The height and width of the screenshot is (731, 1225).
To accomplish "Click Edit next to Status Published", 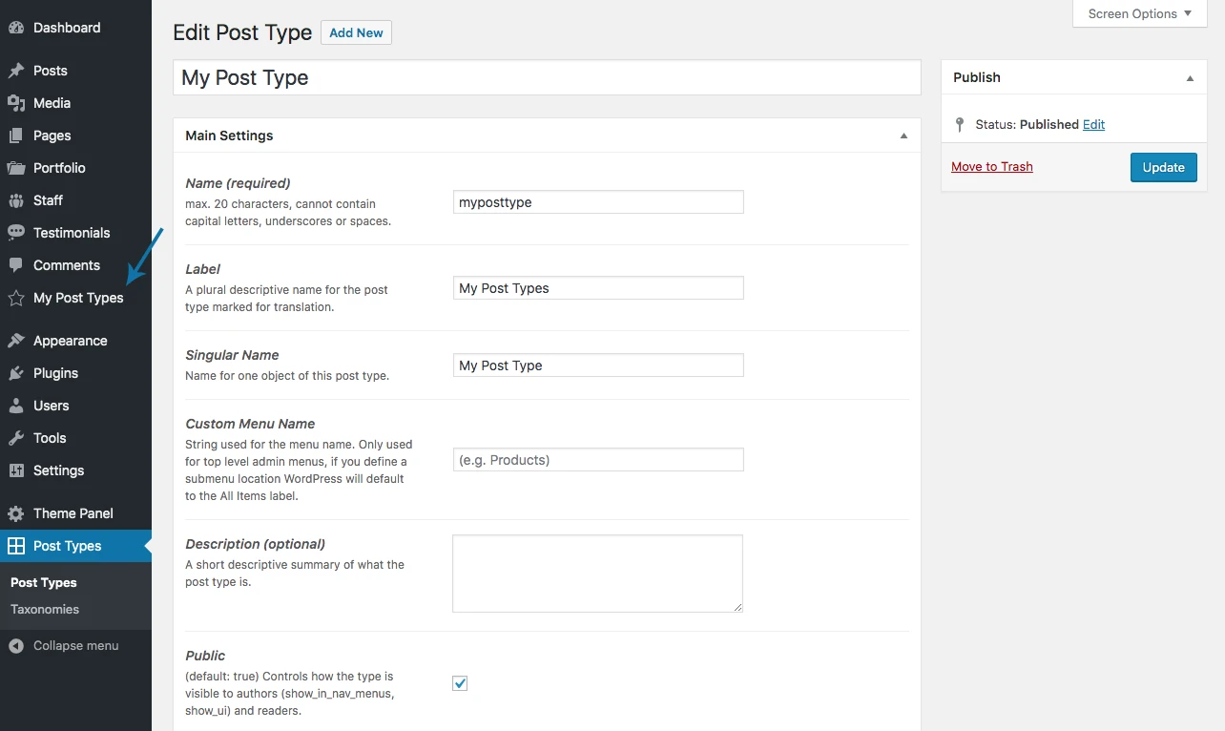I will point(1093,124).
